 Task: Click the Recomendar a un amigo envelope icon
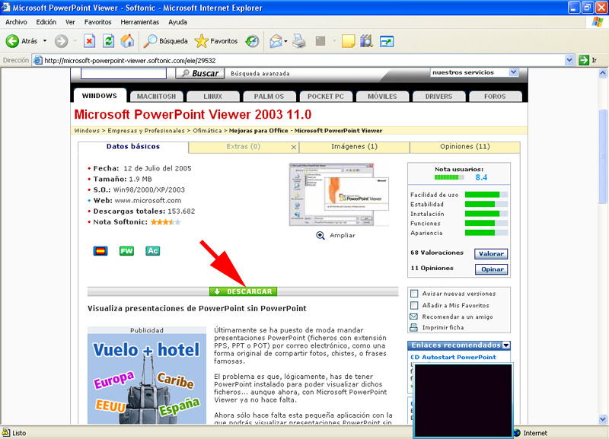point(414,317)
